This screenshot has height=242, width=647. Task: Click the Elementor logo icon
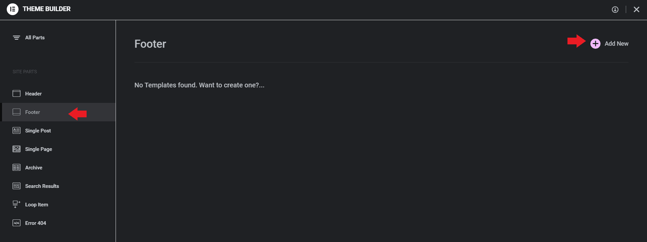click(x=13, y=9)
